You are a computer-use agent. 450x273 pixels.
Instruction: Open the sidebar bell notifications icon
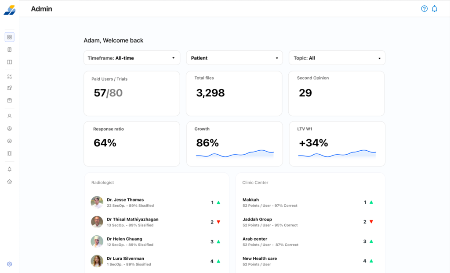coord(10,169)
